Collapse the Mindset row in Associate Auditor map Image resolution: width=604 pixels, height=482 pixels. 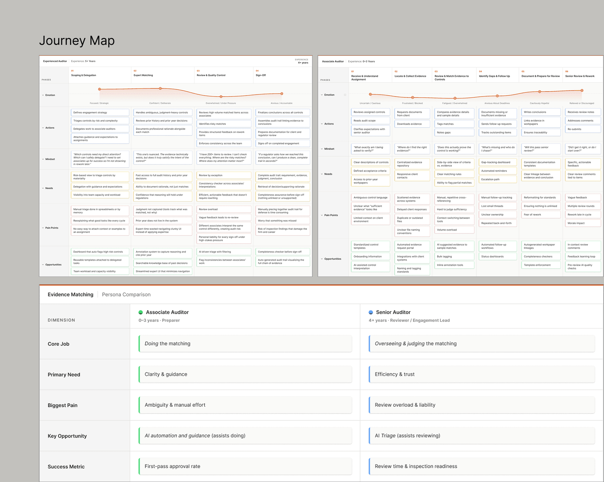[x=322, y=149]
